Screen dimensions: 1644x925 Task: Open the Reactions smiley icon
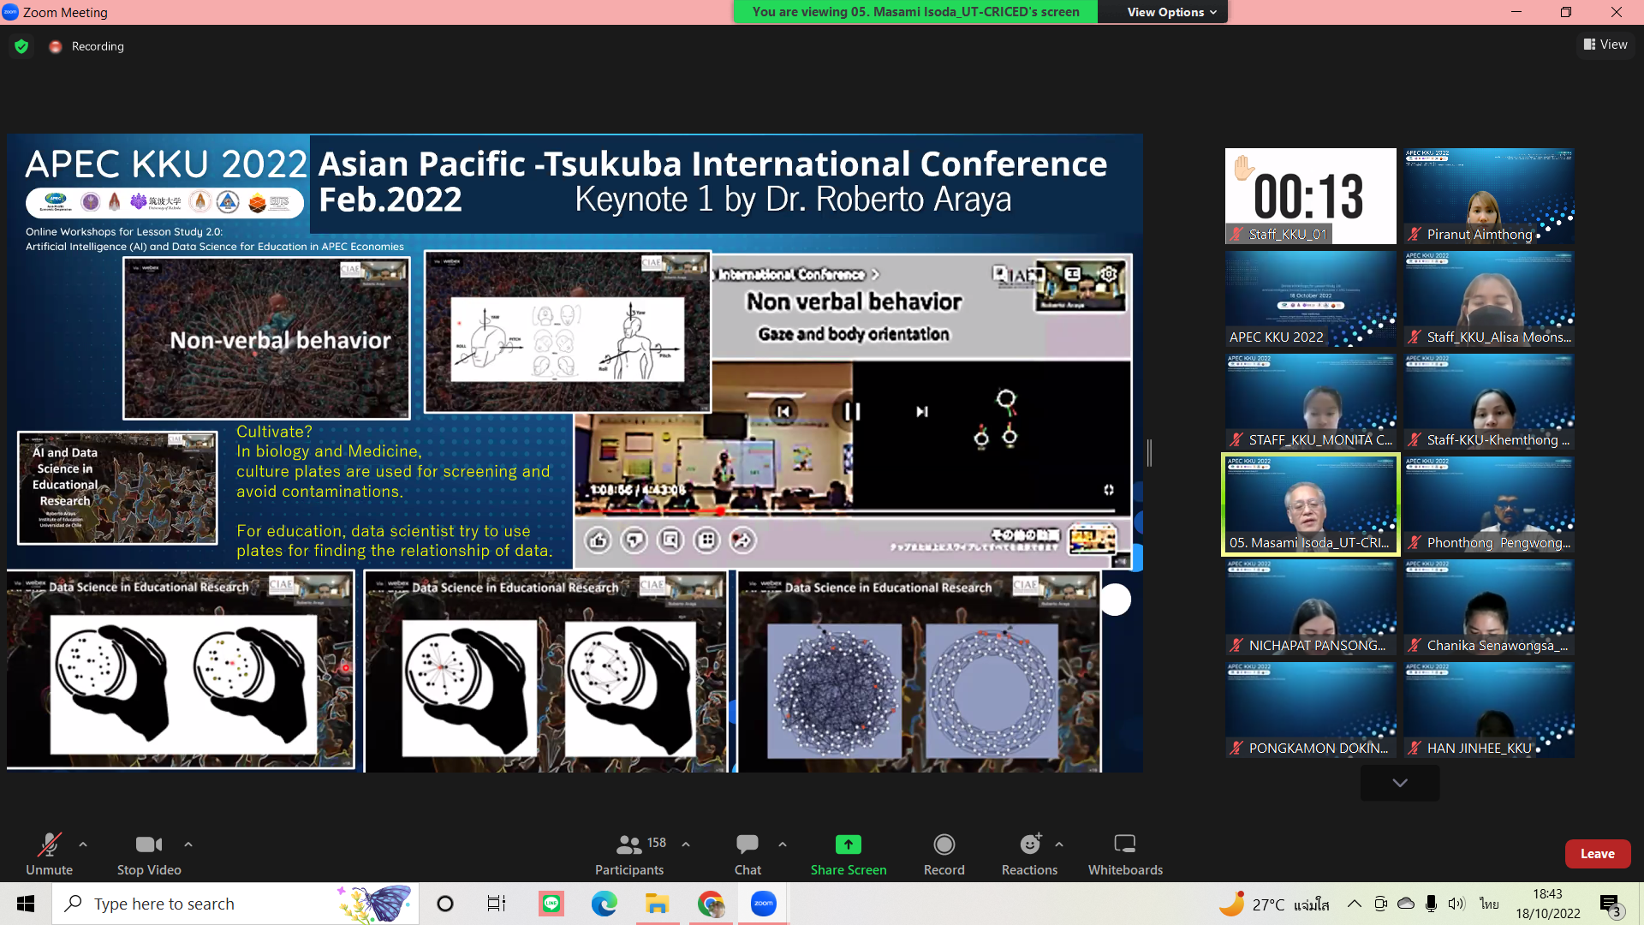pyautogui.click(x=1029, y=845)
